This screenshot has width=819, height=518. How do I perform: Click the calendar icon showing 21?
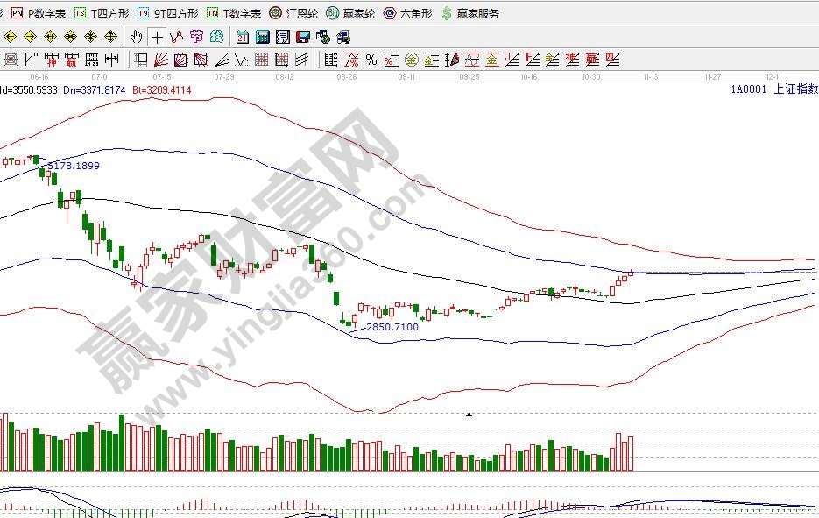(x=243, y=37)
